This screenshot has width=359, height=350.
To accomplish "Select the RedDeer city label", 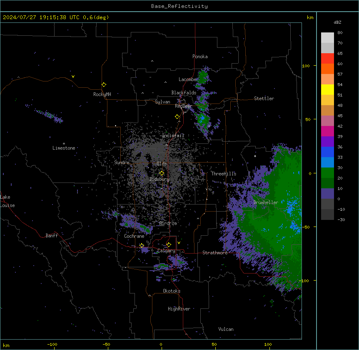I will (x=183, y=106).
